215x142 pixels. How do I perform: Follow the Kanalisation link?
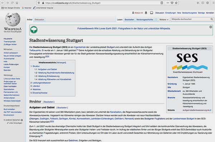(116, 112)
